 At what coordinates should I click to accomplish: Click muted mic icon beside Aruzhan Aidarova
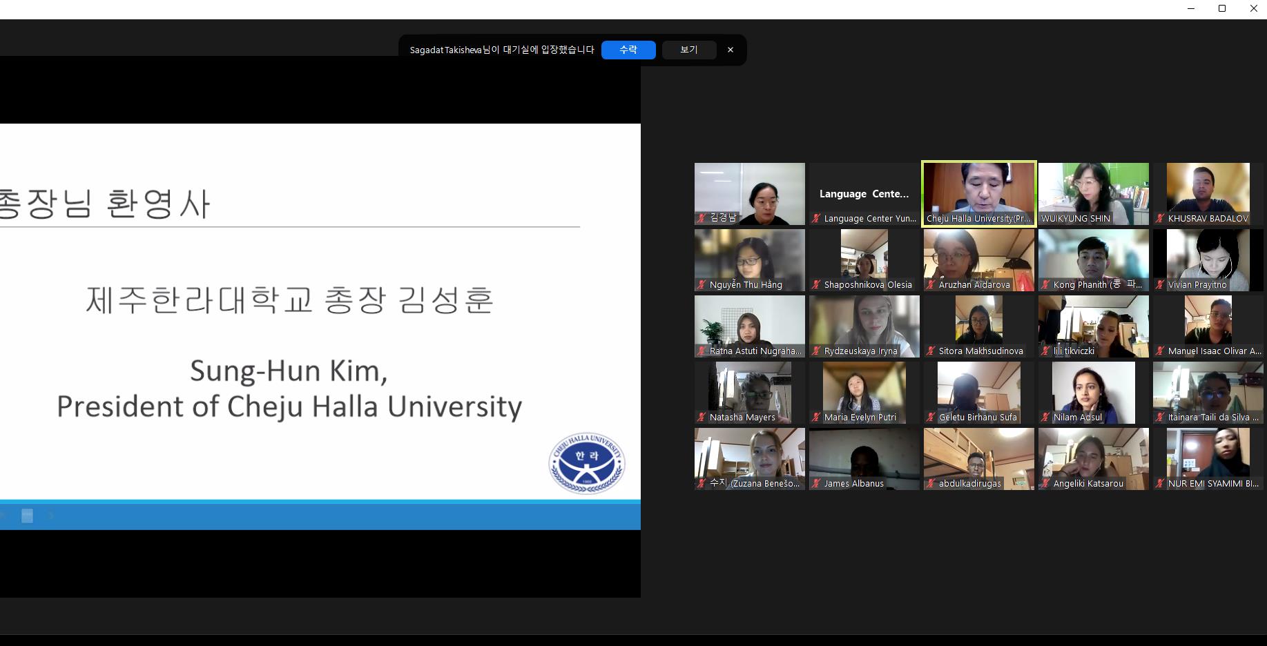[931, 284]
